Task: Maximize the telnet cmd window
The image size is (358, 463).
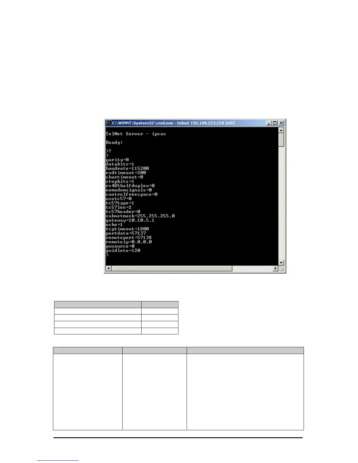Action: pos(274,123)
